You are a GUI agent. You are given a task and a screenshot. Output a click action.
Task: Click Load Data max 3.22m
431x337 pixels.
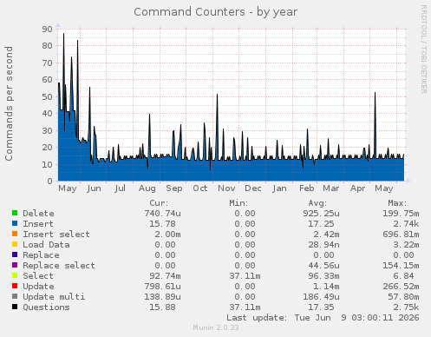[x=406, y=245]
